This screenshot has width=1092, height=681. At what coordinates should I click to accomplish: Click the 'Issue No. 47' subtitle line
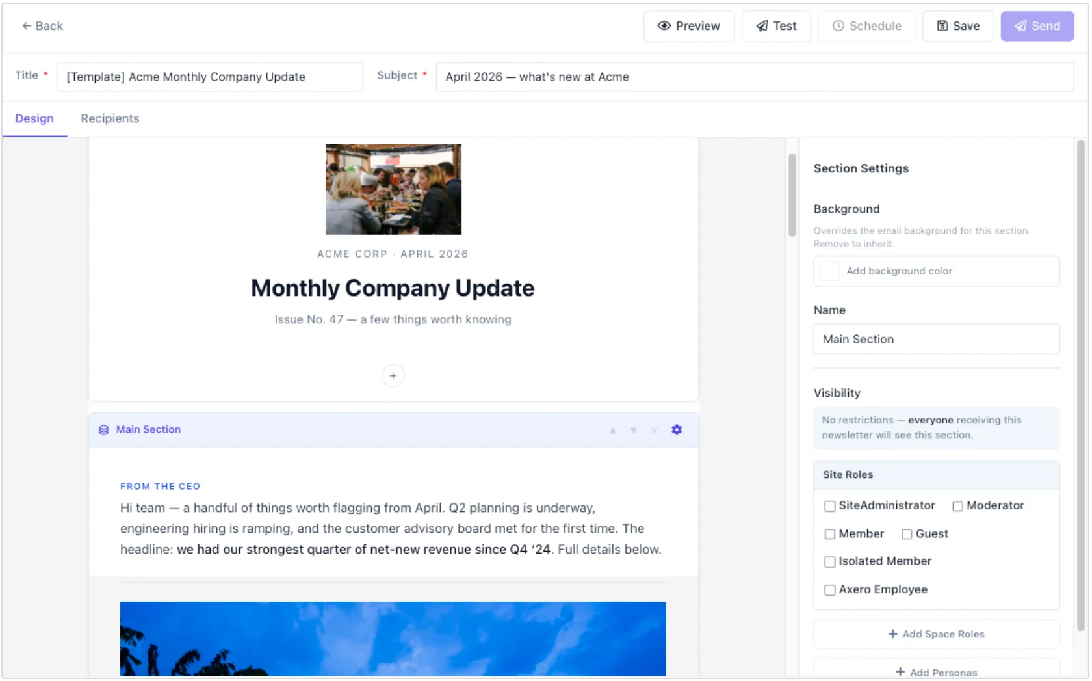(393, 319)
